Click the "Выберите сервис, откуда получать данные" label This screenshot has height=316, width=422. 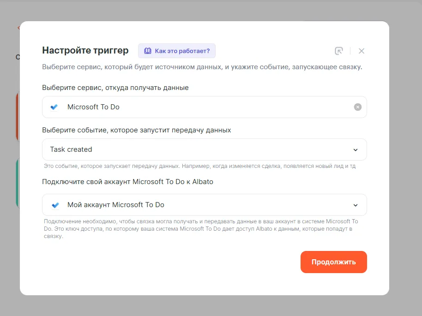(x=115, y=88)
